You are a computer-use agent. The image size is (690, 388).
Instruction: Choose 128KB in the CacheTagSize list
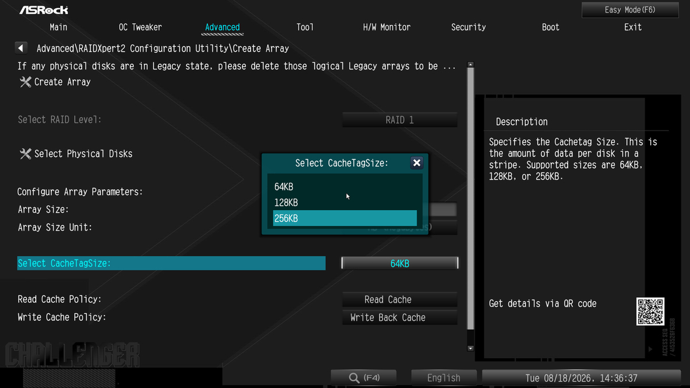tap(345, 202)
